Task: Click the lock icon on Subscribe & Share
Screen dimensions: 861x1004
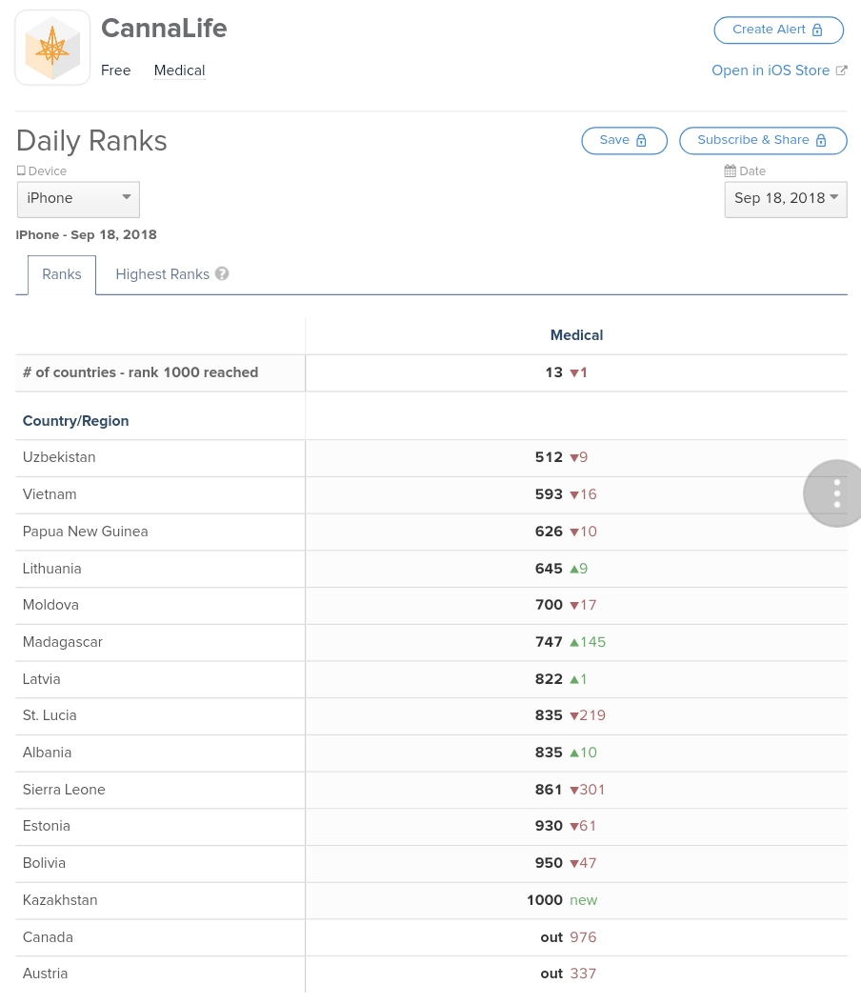Action: (820, 140)
